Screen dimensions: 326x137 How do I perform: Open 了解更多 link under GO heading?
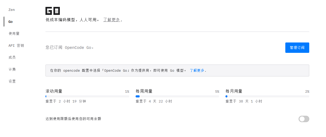[112, 20]
